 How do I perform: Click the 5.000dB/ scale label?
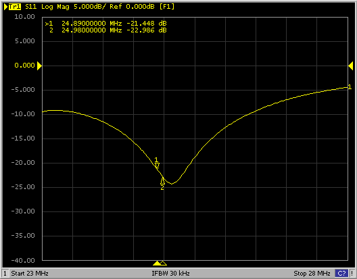coord(90,7)
